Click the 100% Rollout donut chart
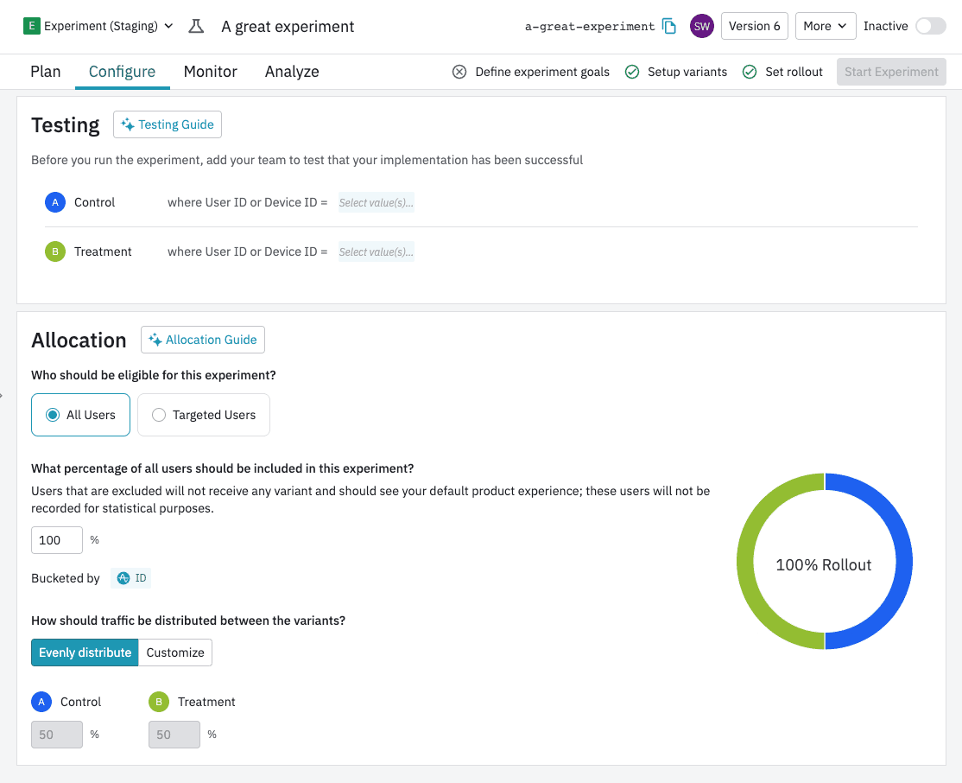 [x=824, y=563]
